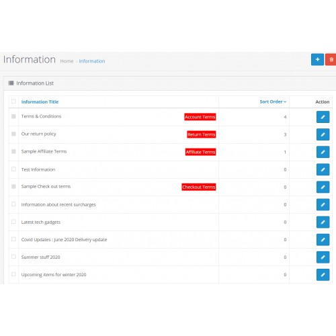Click the red Checkout Terms label
This screenshot has width=336, height=336.
(x=199, y=187)
